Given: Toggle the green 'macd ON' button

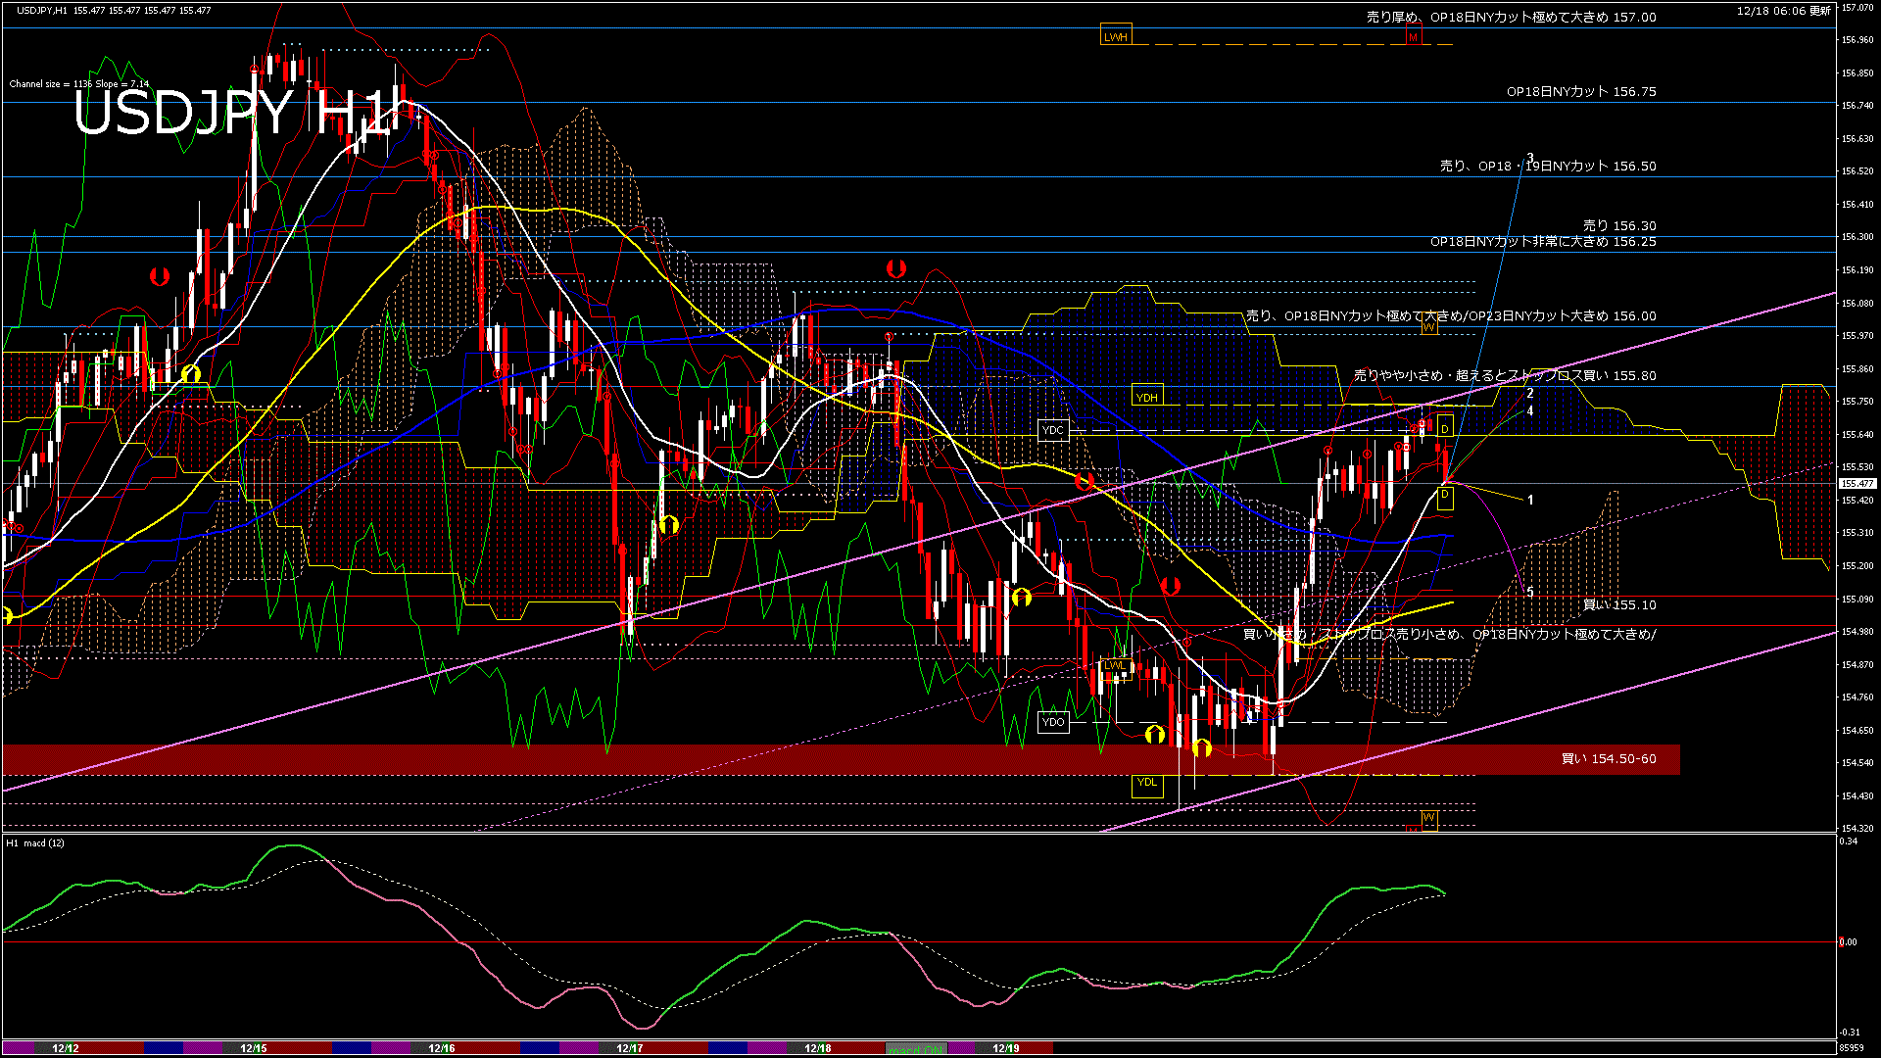Looking at the screenshot, I should 916,1048.
